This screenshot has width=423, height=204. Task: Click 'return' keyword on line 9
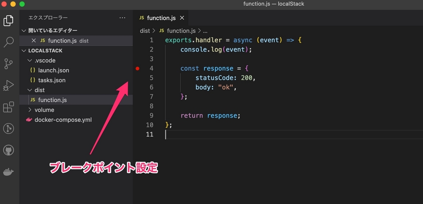(x=192, y=115)
